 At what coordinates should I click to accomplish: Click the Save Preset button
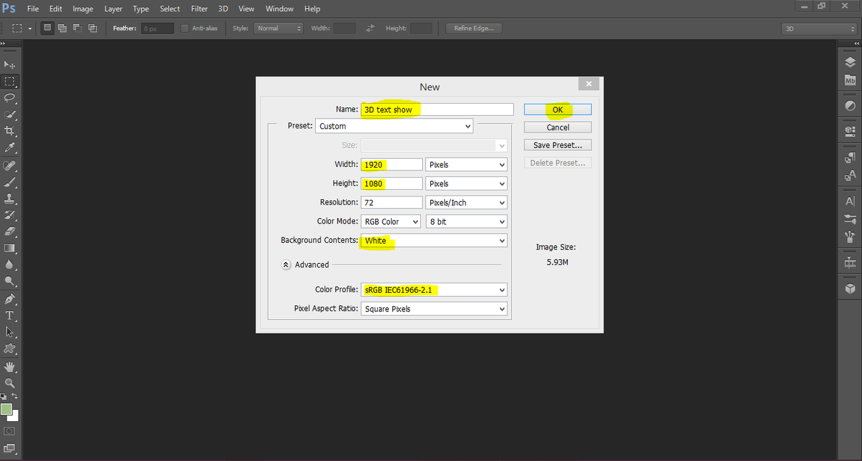pyautogui.click(x=558, y=145)
